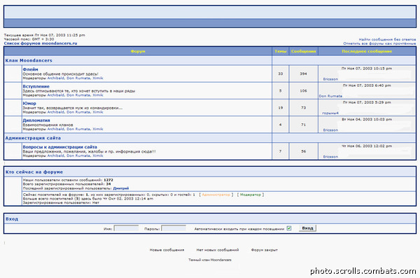Open Список форумов moondancers.ru link

(41, 43)
